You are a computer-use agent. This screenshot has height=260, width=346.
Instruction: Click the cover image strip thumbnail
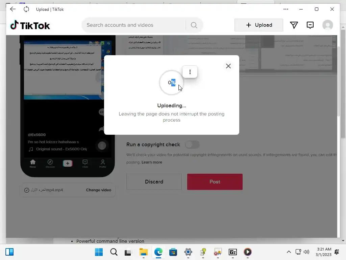click(231, 54)
